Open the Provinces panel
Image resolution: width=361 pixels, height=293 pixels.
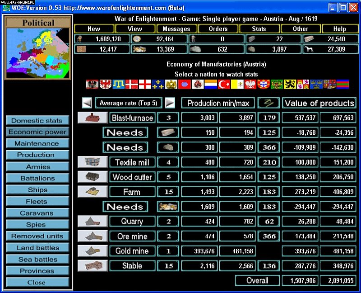[37, 271]
